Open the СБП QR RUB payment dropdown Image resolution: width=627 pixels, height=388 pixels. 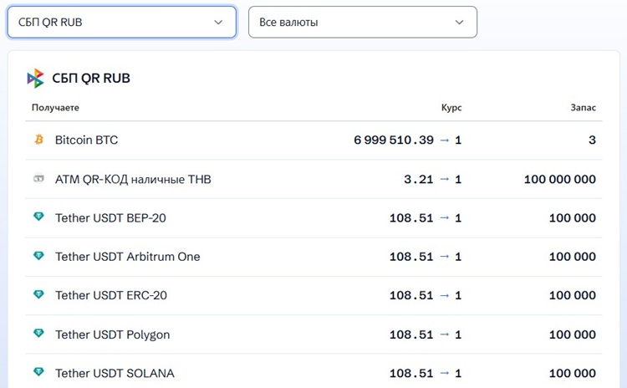(x=122, y=22)
